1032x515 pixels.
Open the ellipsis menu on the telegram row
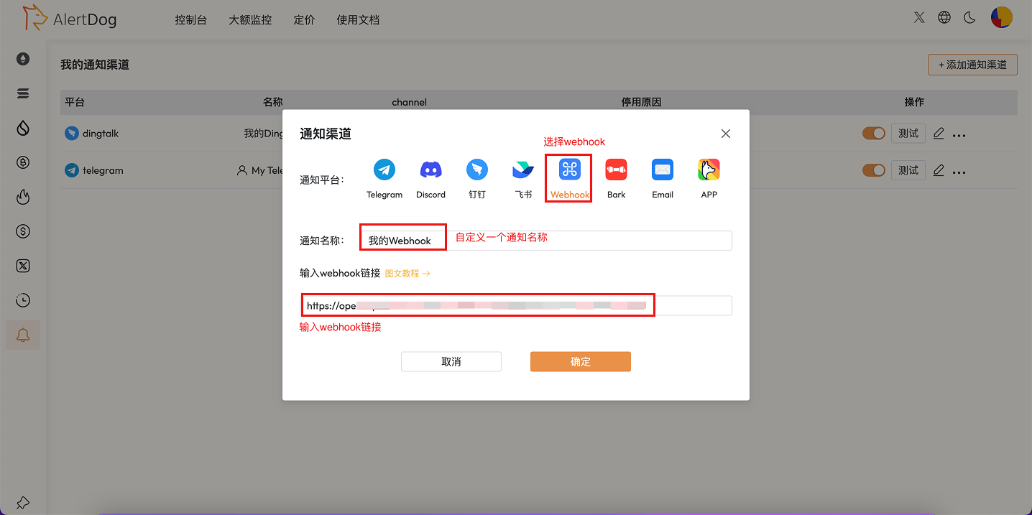[x=958, y=170]
